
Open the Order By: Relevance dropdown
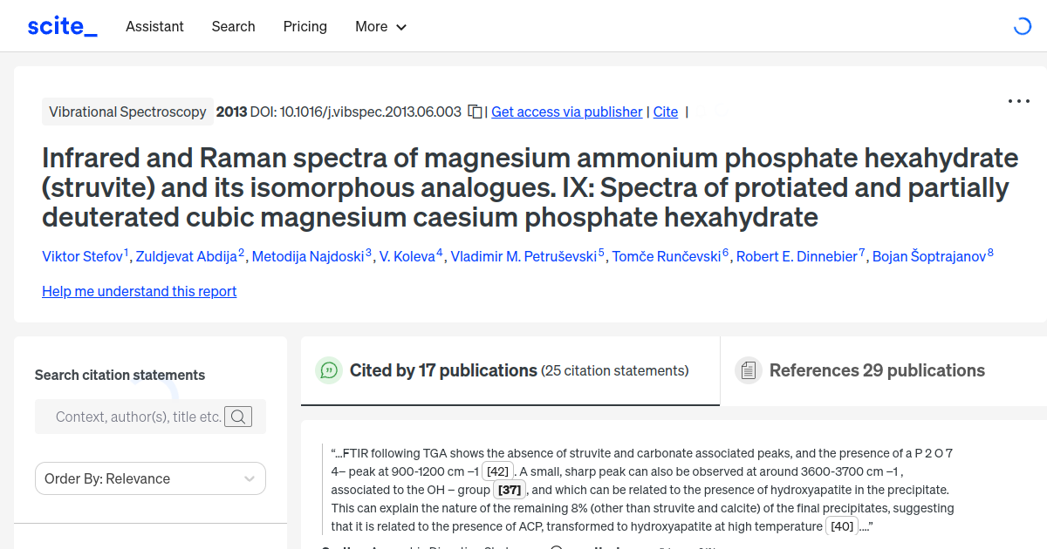click(x=150, y=478)
